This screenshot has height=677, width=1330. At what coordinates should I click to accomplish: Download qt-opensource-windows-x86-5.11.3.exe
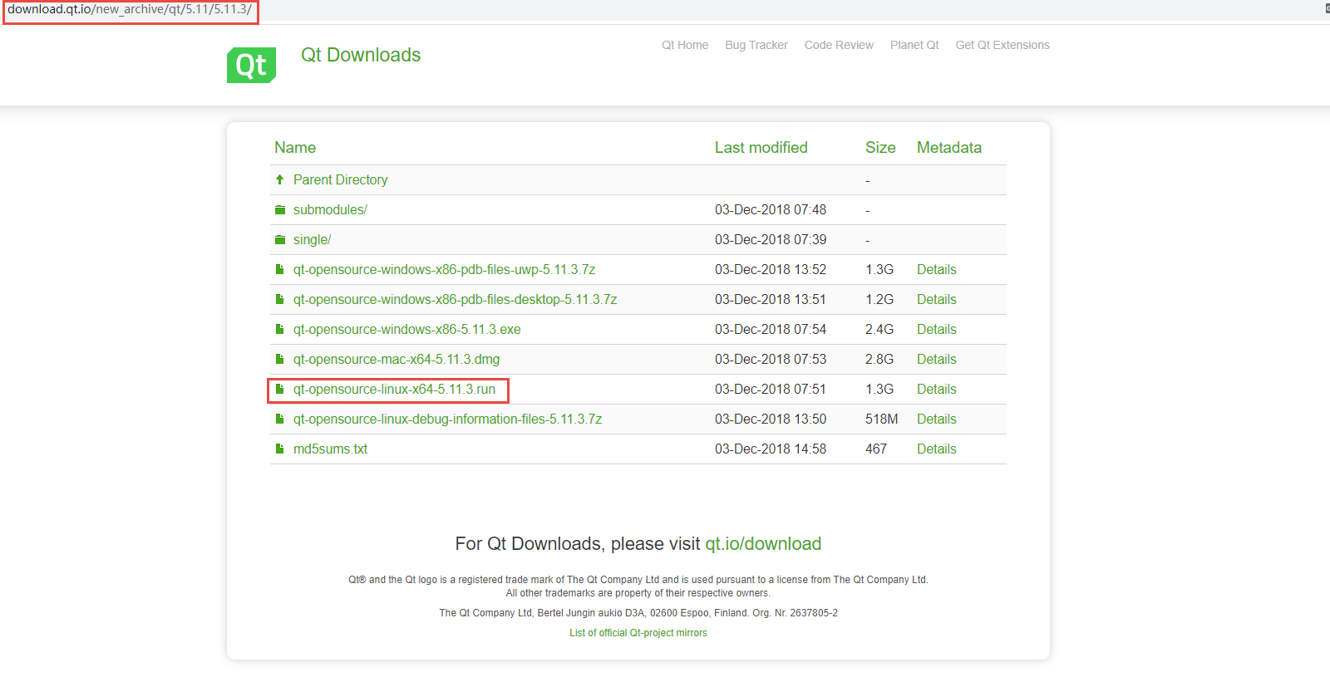pyautogui.click(x=406, y=329)
